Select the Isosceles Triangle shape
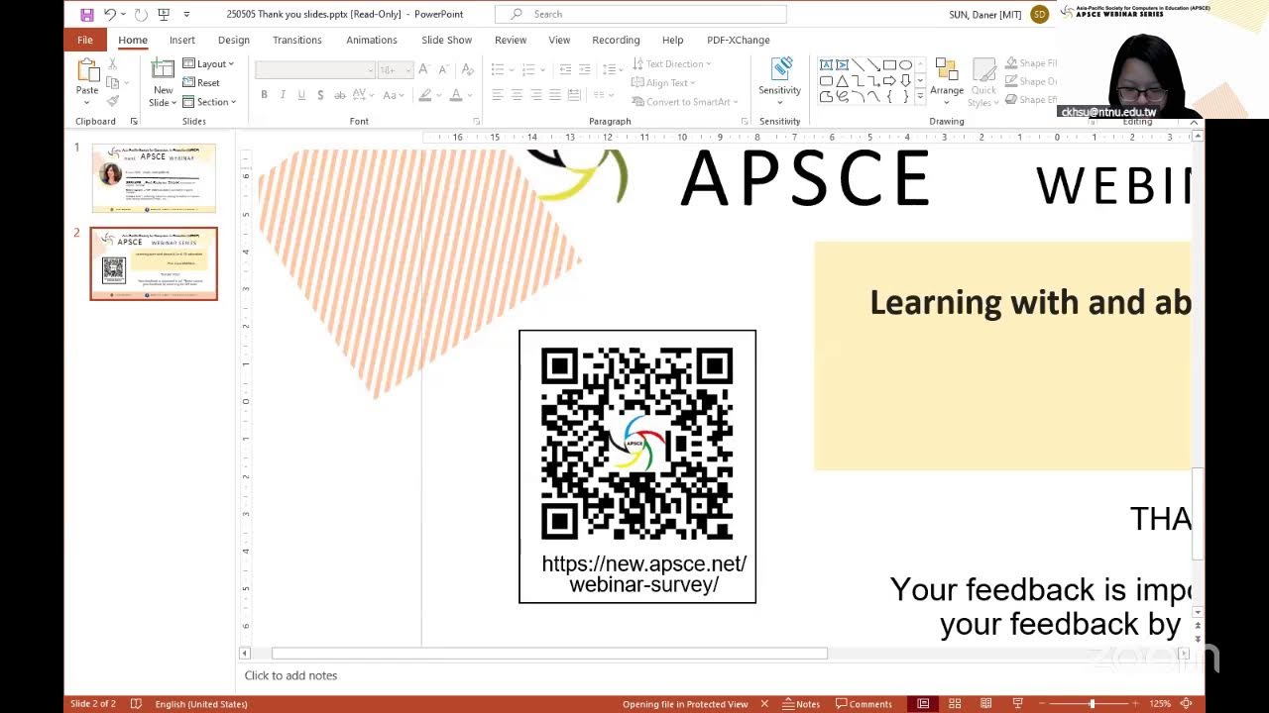Screen dimensions: 1269x713 [842, 81]
